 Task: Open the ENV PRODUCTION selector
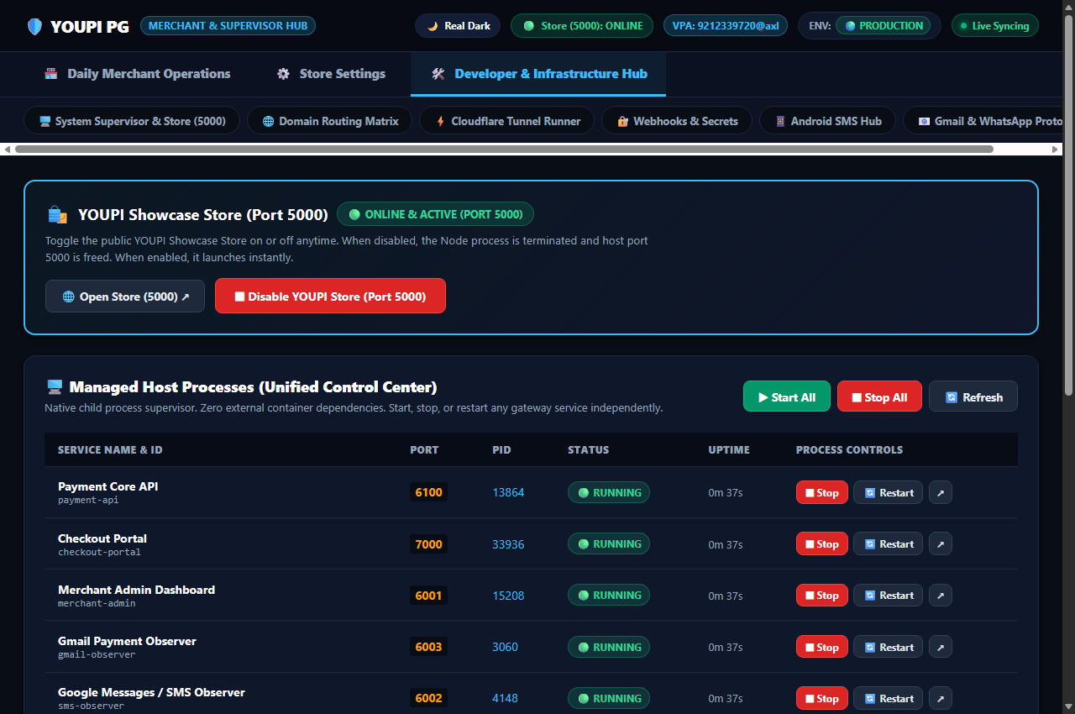point(883,26)
